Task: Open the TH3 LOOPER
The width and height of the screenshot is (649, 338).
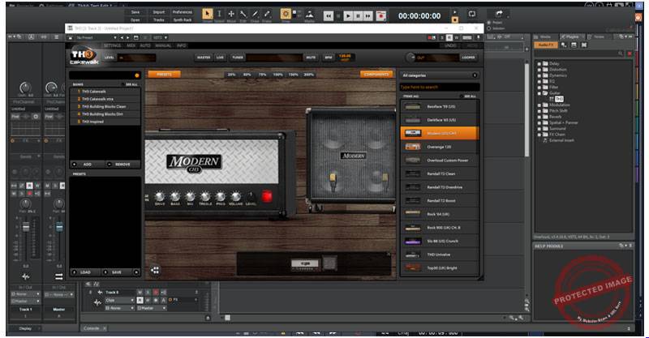Action: click(x=468, y=58)
